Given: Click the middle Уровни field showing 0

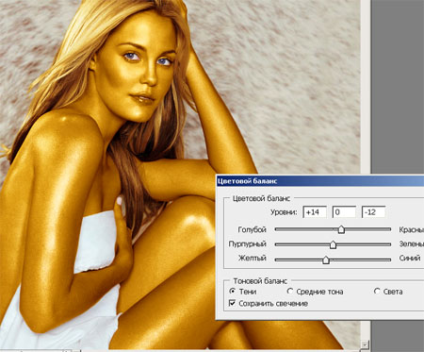Looking at the screenshot, I should [344, 212].
